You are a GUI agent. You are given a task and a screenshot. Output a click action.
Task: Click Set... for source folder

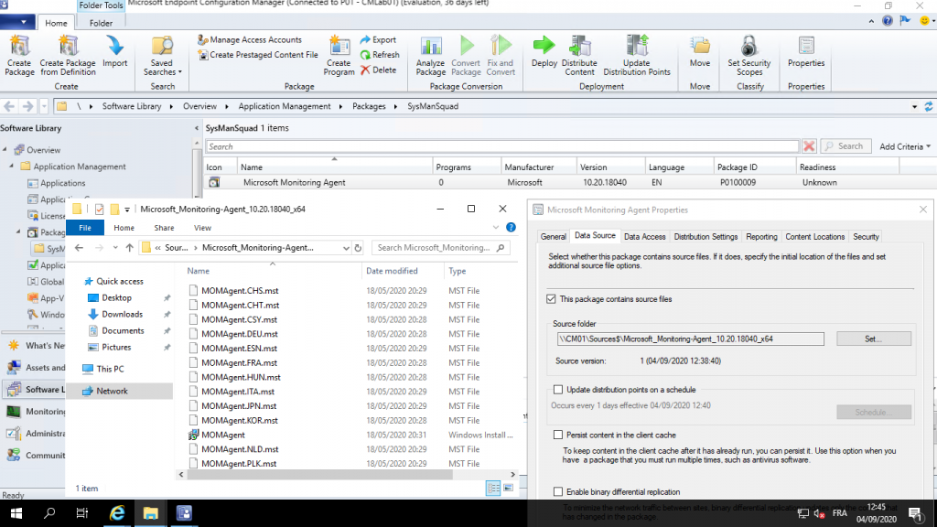click(x=874, y=339)
